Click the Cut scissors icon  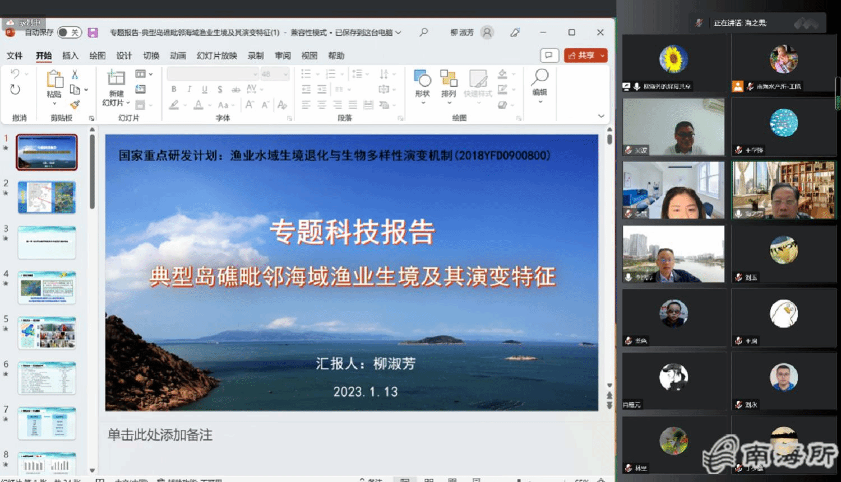[75, 74]
